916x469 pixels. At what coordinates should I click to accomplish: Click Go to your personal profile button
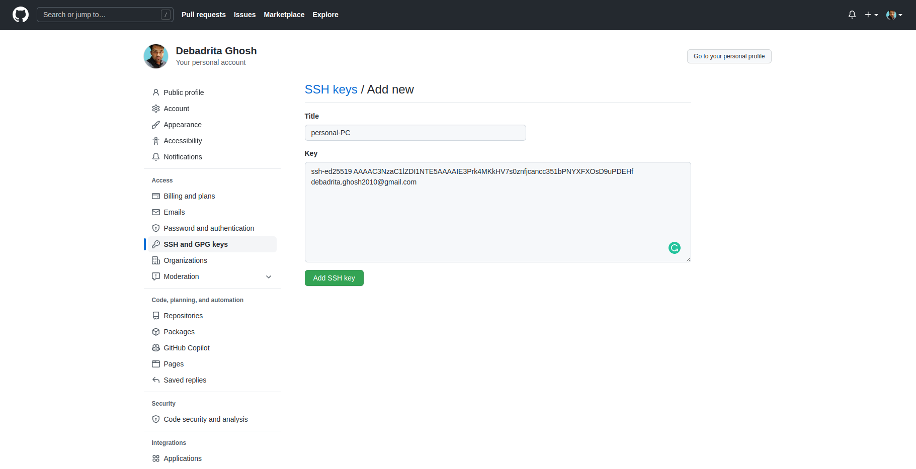(729, 56)
